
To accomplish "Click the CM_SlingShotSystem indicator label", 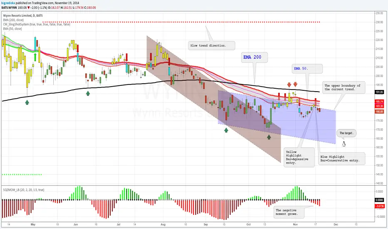I will click(x=37, y=25).
